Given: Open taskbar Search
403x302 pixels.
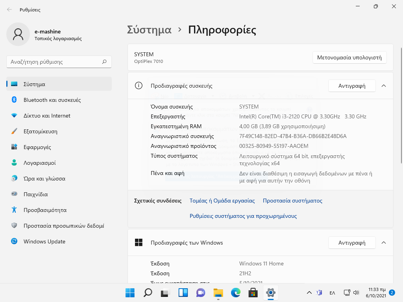Looking at the screenshot, I should point(148,293).
